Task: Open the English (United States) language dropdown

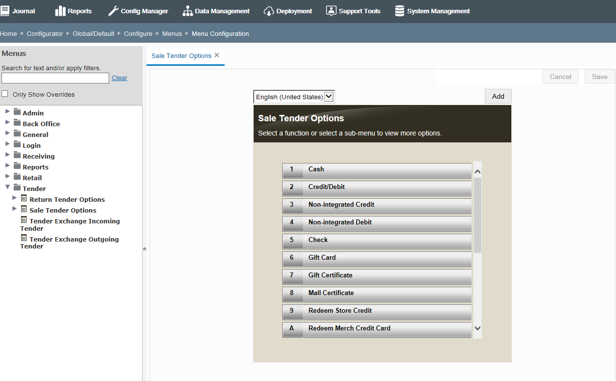Action: (328, 96)
